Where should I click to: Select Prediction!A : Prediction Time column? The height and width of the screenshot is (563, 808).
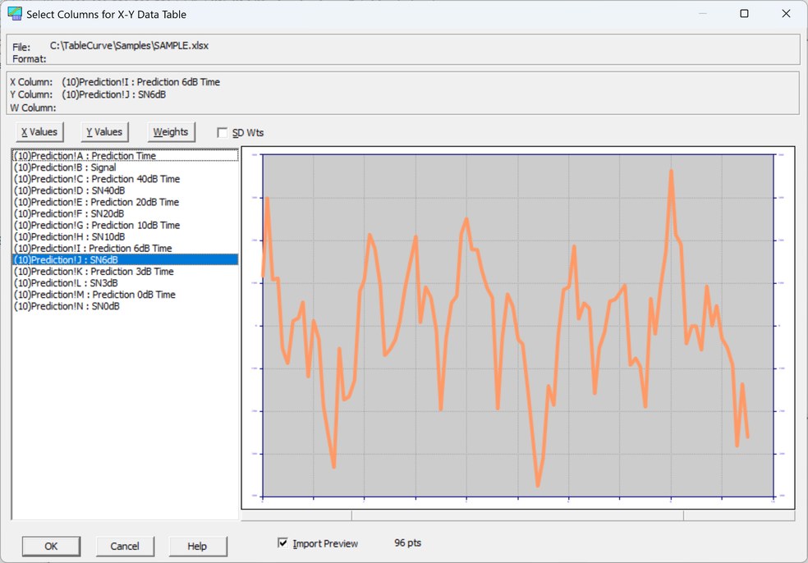click(x=125, y=156)
